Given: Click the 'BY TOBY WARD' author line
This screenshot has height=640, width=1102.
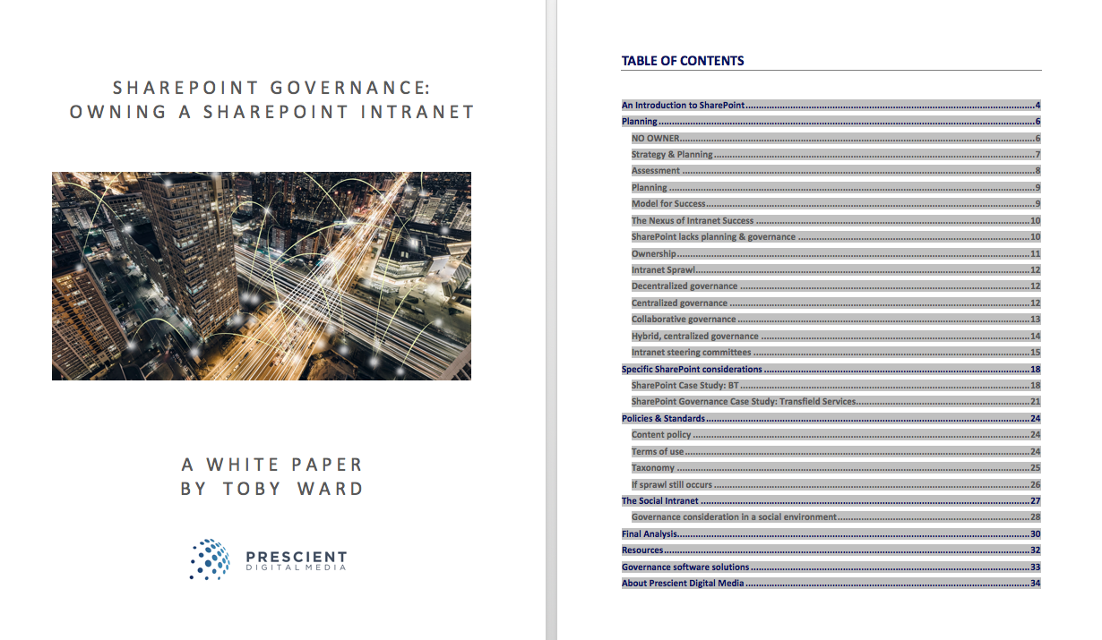Looking at the screenshot, I should 272,489.
